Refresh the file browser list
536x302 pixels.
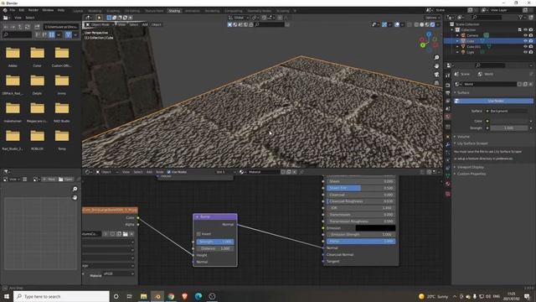[x=28, y=26]
